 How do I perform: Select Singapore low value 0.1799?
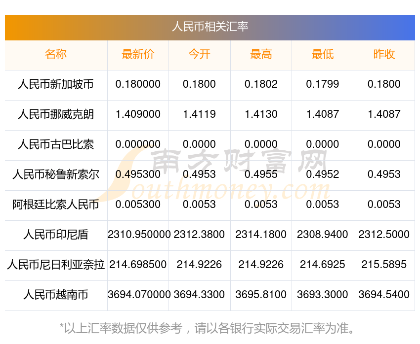[x=323, y=84]
